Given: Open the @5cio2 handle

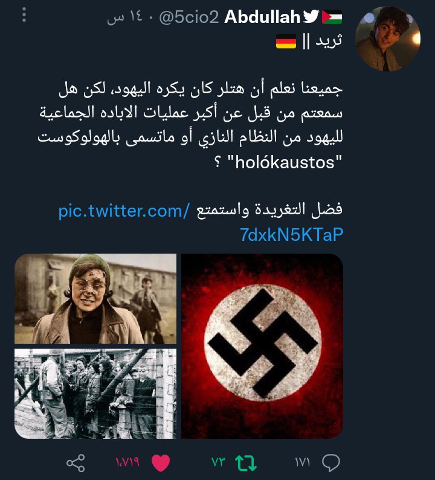Looking at the screenshot, I should pyautogui.click(x=188, y=17).
